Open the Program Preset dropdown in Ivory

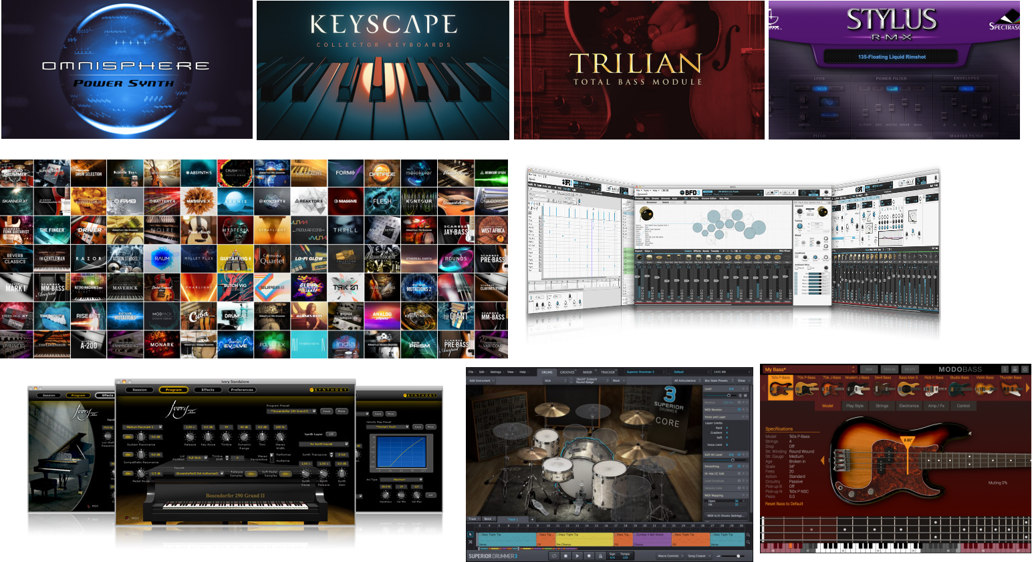tap(291, 411)
